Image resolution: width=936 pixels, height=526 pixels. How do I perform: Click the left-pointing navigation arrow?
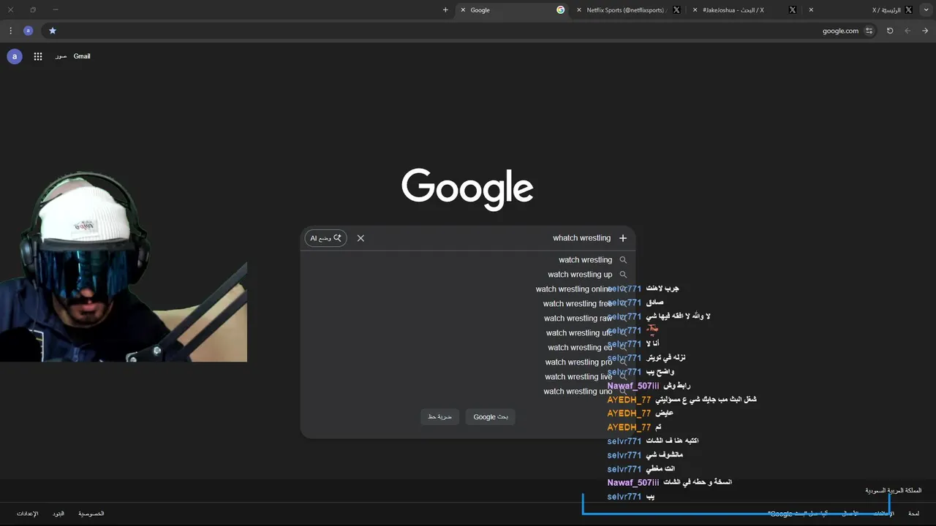[907, 31]
